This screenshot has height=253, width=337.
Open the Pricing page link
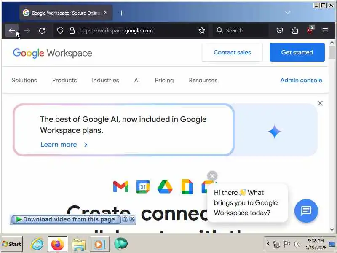click(164, 80)
